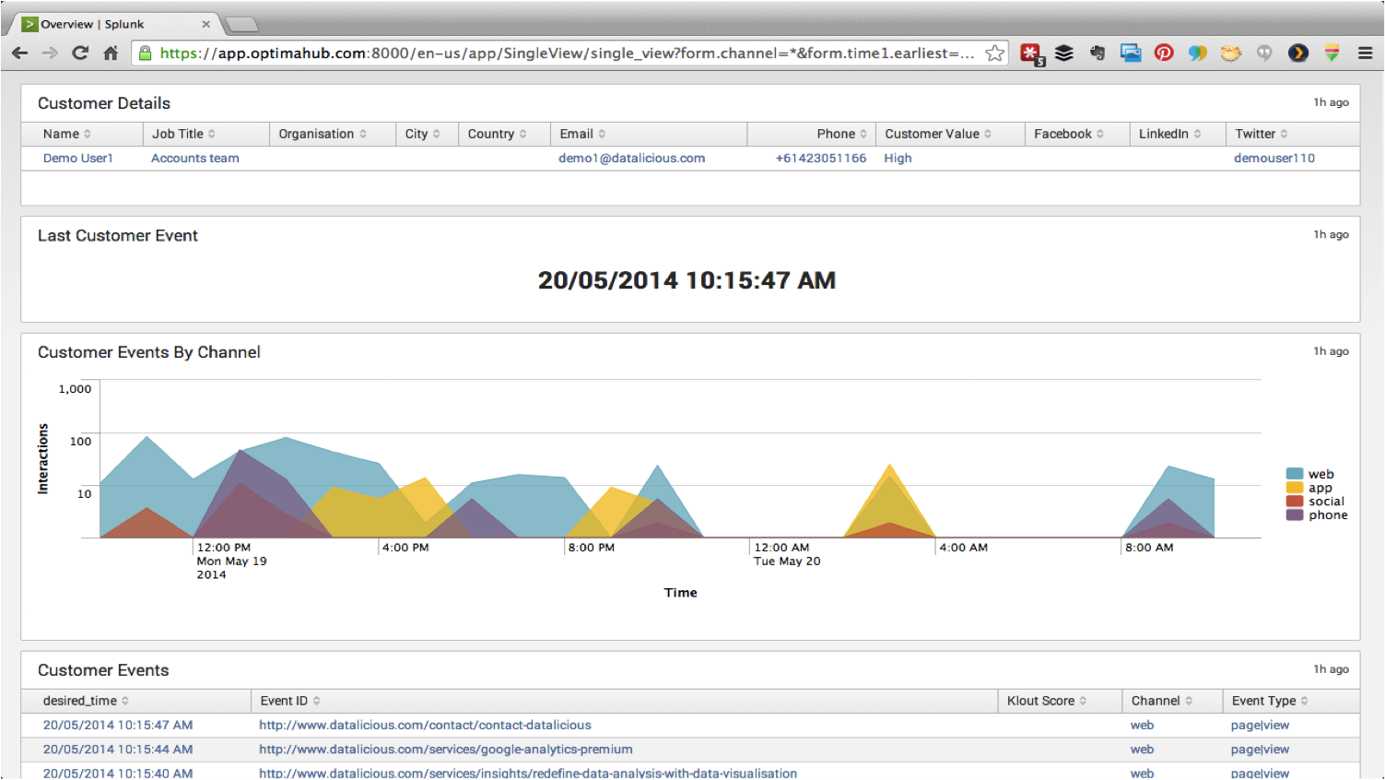The width and height of the screenshot is (1385, 780).
Task: Close the Overview | Splunk tab
Action: click(x=205, y=25)
